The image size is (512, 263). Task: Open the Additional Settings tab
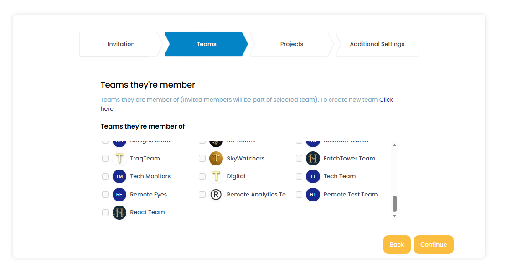[x=377, y=44]
